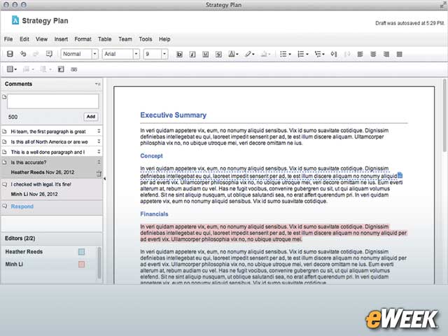Image resolution: width=448 pixels, height=336 pixels.
Task: Justify text alignment
Action: tap(400, 55)
